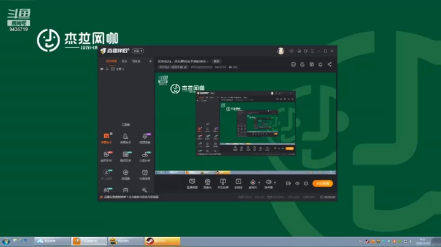This screenshot has height=247, width=441.
Task: Add a screen capture source from bottom bar
Action: point(192,183)
